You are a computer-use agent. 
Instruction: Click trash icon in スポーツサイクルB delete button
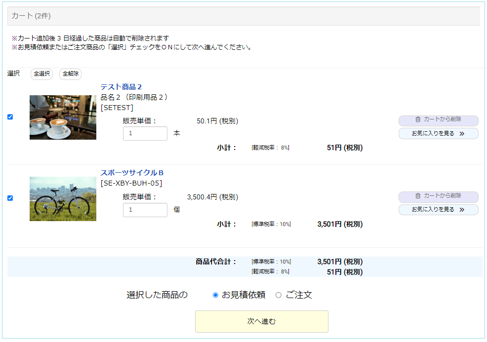coord(418,196)
